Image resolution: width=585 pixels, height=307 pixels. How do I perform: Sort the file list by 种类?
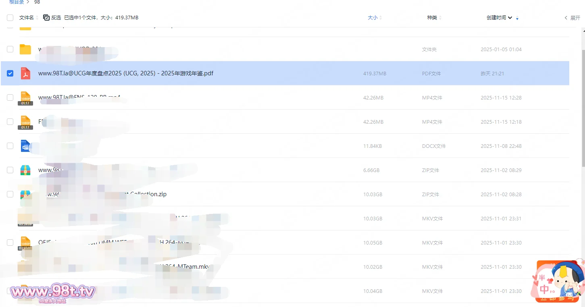tap(432, 18)
